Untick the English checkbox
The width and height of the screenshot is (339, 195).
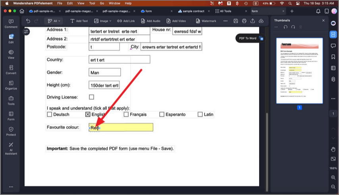88,114
